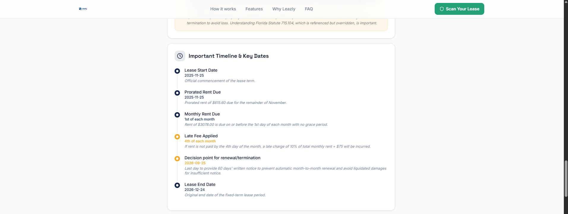
Task: Click the Prorated Rent Due title
Action: point(202,92)
